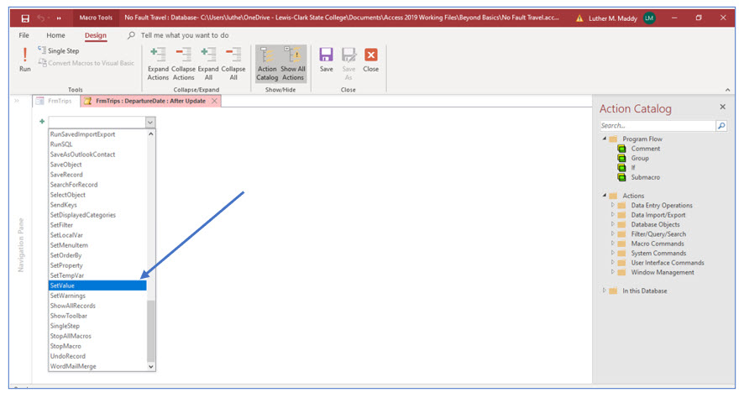Viewport: 744px width, 393px height.
Task: Toggle Show All Actions
Action: (293, 64)
